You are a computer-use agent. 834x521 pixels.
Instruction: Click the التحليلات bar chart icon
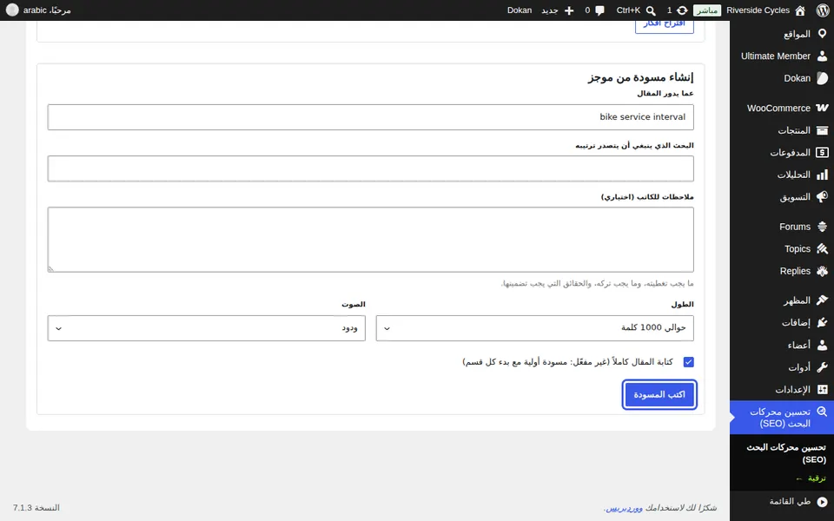point(823,175)
